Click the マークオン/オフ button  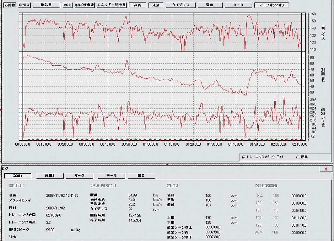[x=272, y=5]
